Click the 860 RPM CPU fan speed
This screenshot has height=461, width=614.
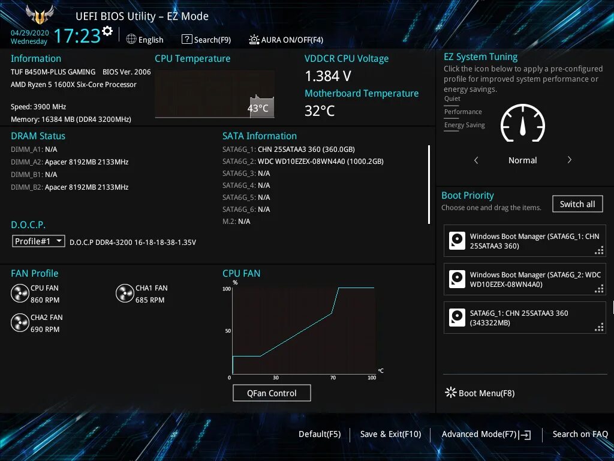45,300
